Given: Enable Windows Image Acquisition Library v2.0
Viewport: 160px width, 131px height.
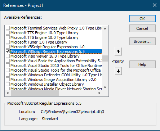Looking at the screenshot, I should coord(8,80).
